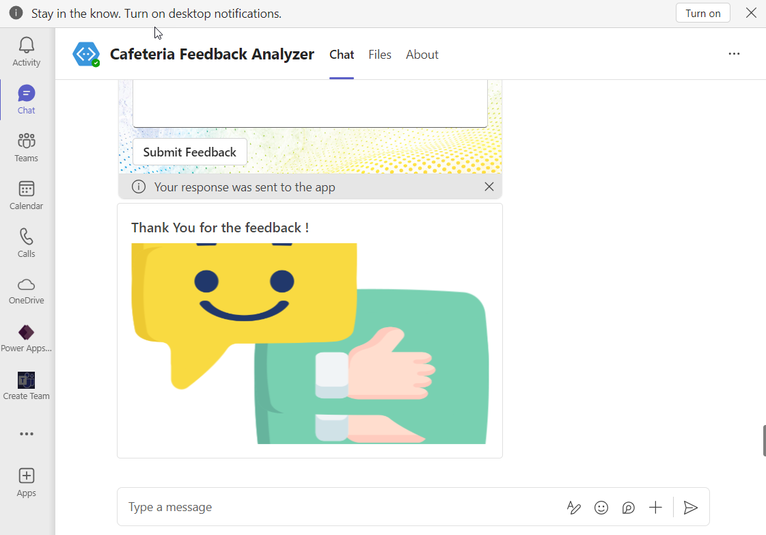Select the Create Team sidebar icon
Image resolution: width=766 pixels, height=535 pixels.
25,385
